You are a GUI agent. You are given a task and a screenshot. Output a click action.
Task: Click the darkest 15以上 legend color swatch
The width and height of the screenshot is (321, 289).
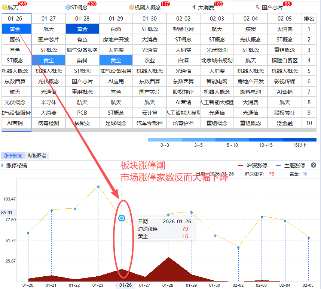click(299, 140)
